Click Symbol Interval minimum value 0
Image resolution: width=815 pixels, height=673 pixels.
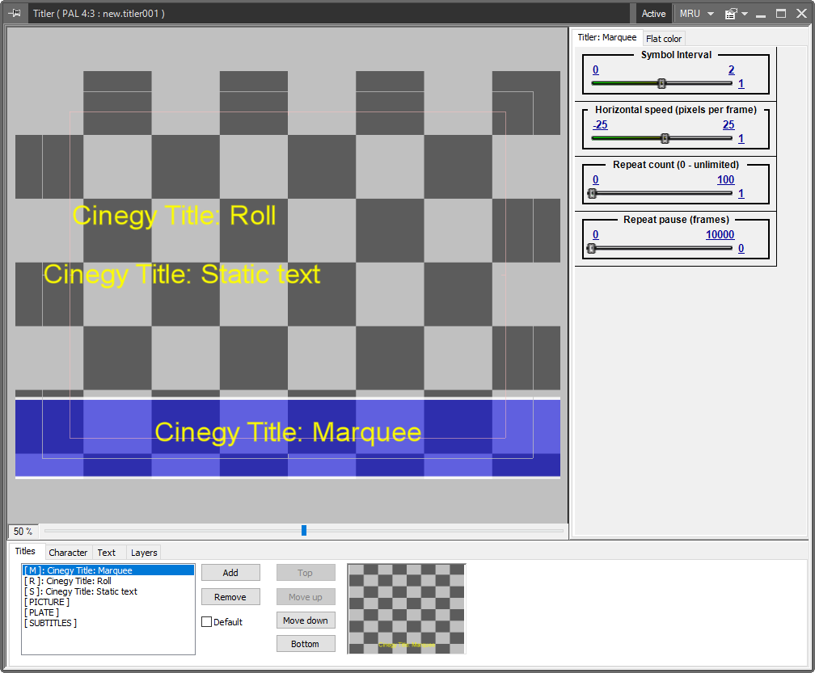[596, 69]
